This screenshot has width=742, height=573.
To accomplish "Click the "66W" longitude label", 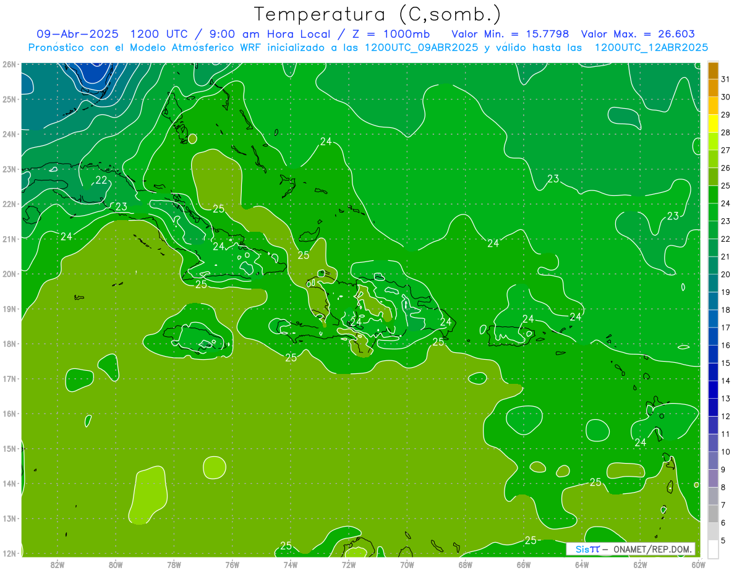I will [524, 564].
